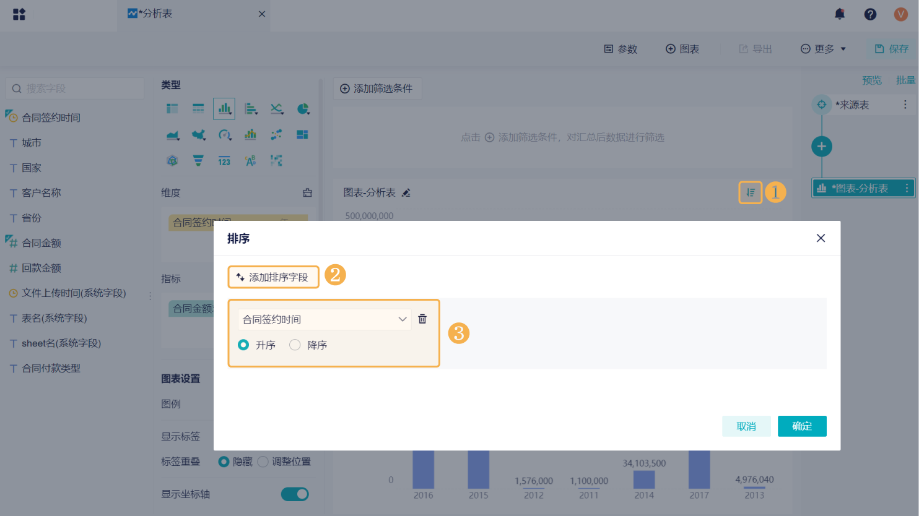Open the three-dot menu beside 来源表
Image resolution: width=919 pixels, height=516 pixels.
pos(905,105)
